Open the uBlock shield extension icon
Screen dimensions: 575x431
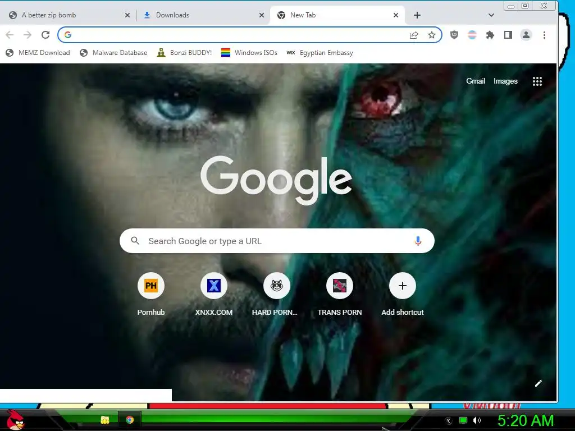(454, 35)
